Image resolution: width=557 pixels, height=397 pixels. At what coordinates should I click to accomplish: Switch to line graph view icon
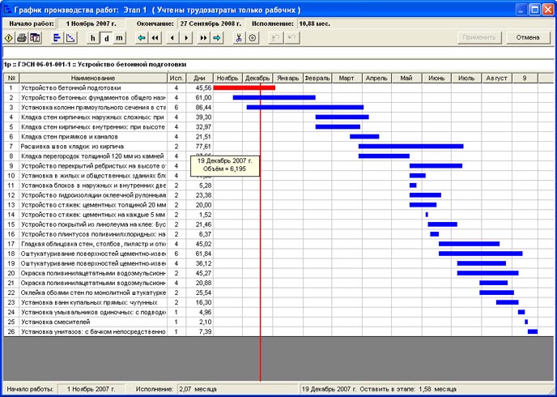click(71, 37)
